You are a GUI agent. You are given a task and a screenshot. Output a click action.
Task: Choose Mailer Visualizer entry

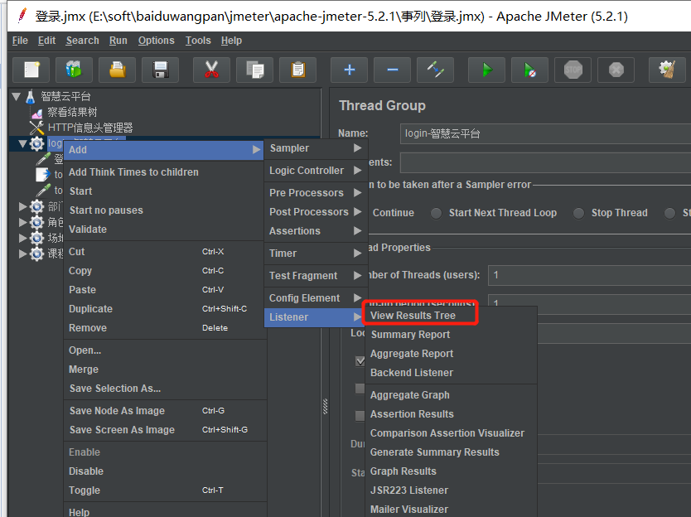452,509
